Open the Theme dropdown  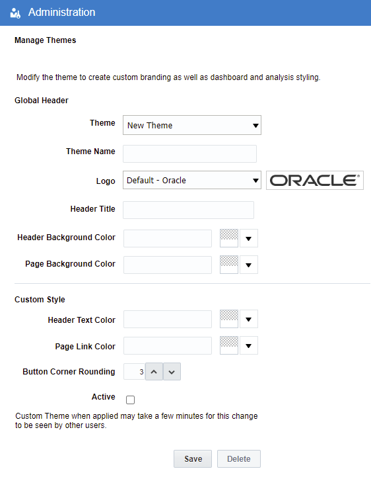click(192, 125)
